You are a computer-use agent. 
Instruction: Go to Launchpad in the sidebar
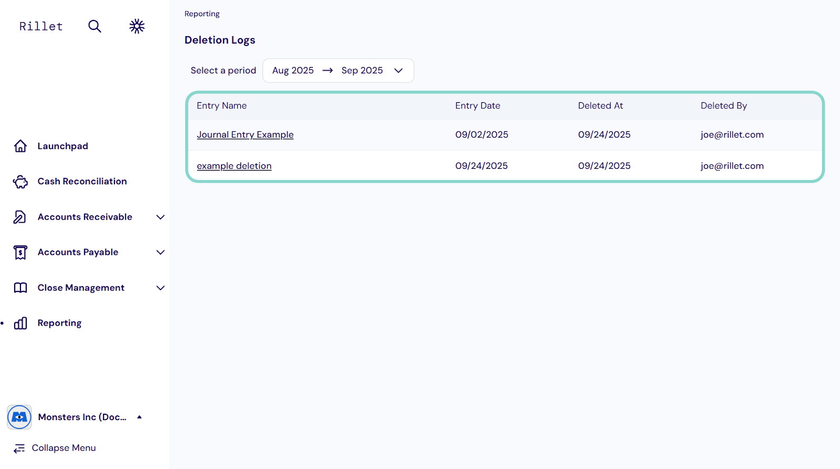coord(62,146)
